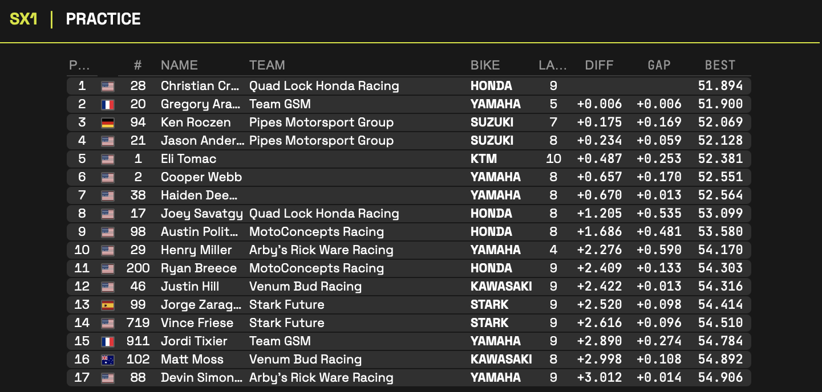This screenshot has height=392, width=822.
Task: Sort by the BEST column header
Action: pyautogui.click(x=720, y=65)
